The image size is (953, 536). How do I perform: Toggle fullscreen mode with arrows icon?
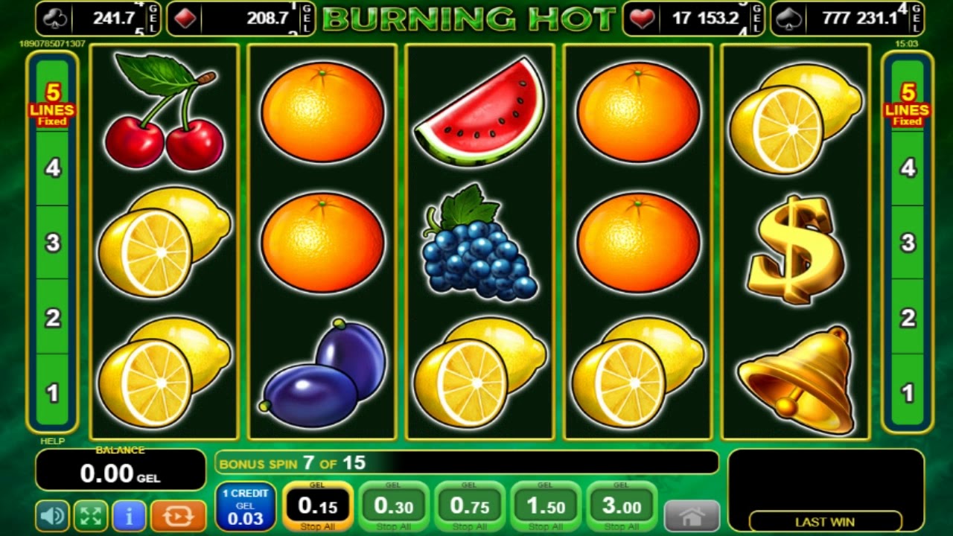(91, 515)
